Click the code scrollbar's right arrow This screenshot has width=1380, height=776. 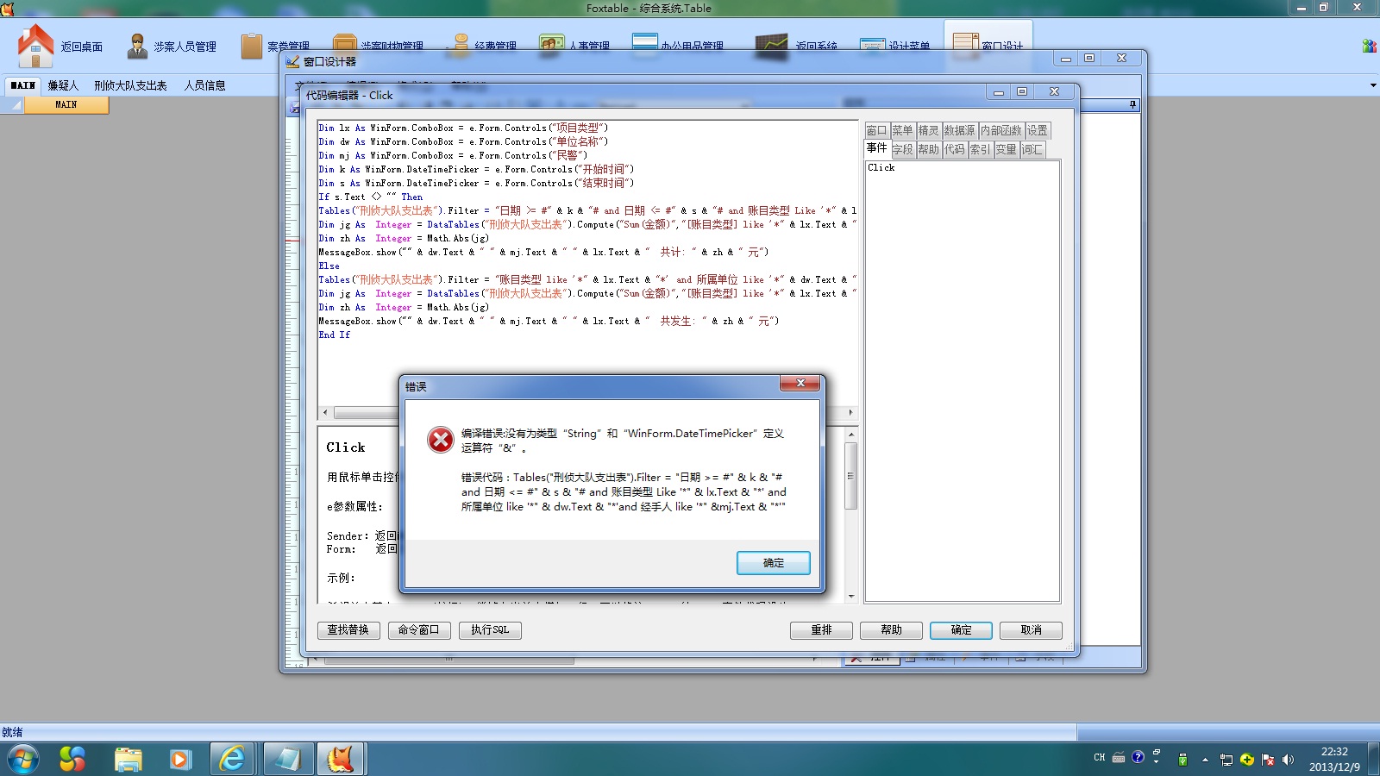tap(850, 412)
